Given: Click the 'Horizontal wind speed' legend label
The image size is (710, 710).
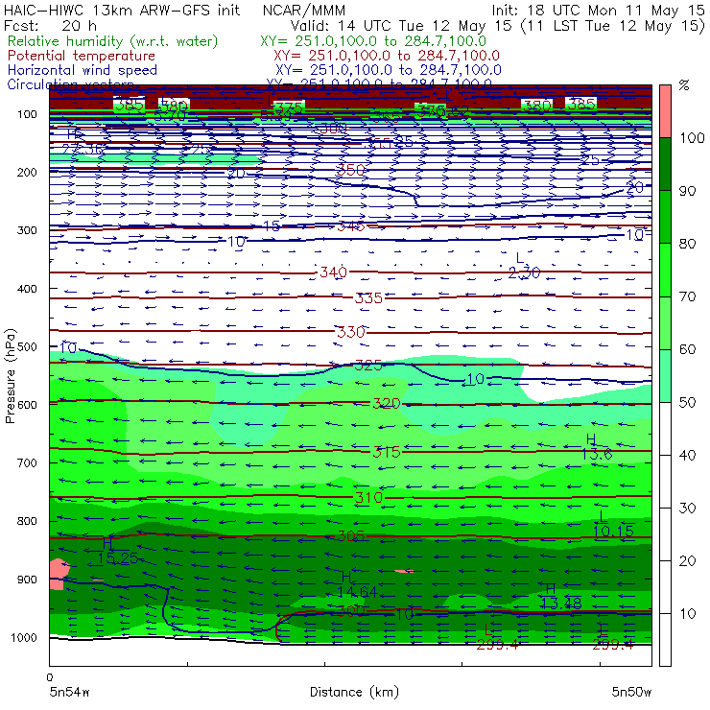Looking at the screenshot, I should (x=83, y=70).
